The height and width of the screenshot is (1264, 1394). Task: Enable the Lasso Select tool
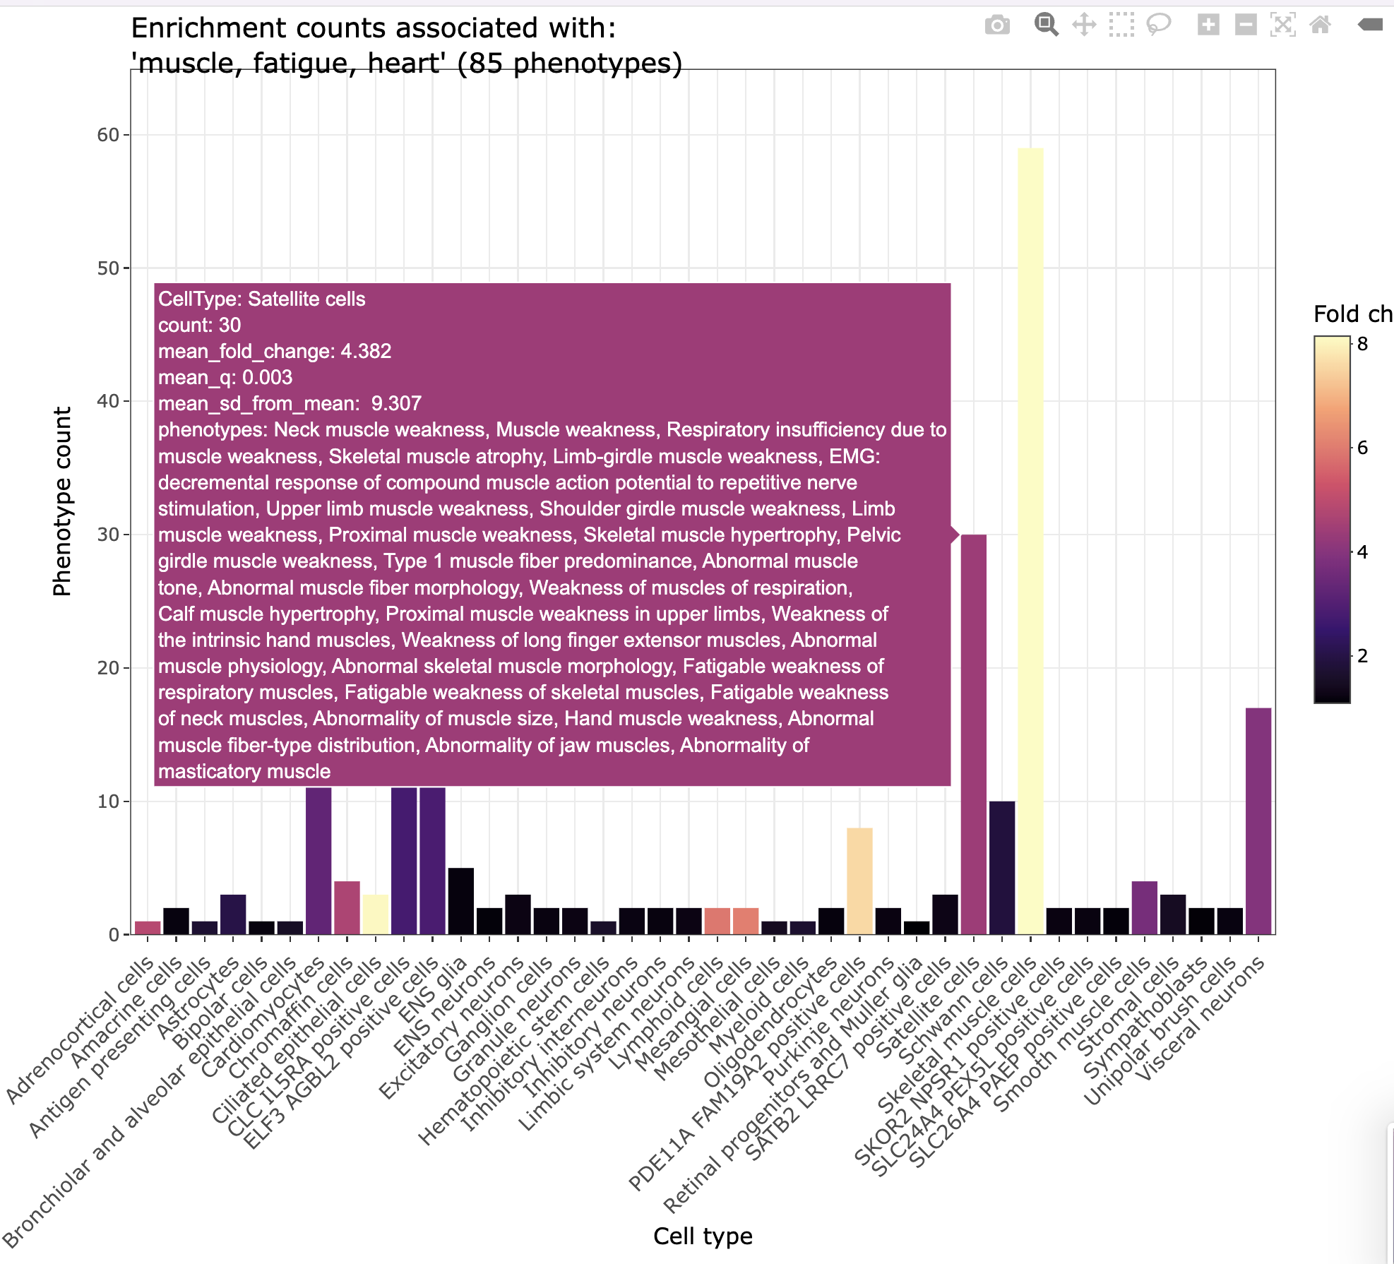(x=1158, y=25)
